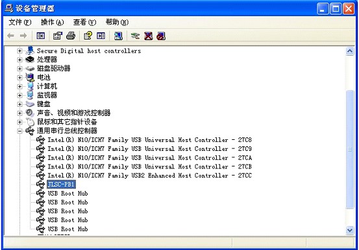Click the green update driver icon
359x250 pixels.
click(135, 36)
